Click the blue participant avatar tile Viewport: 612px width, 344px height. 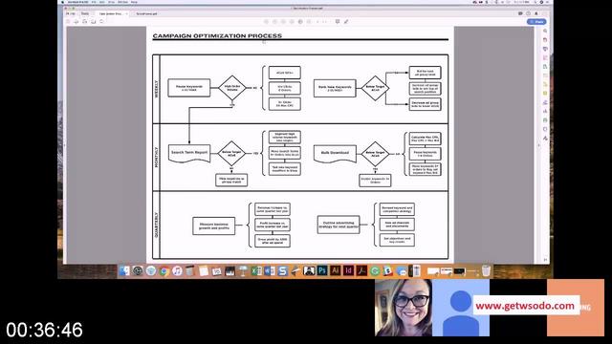461,308
